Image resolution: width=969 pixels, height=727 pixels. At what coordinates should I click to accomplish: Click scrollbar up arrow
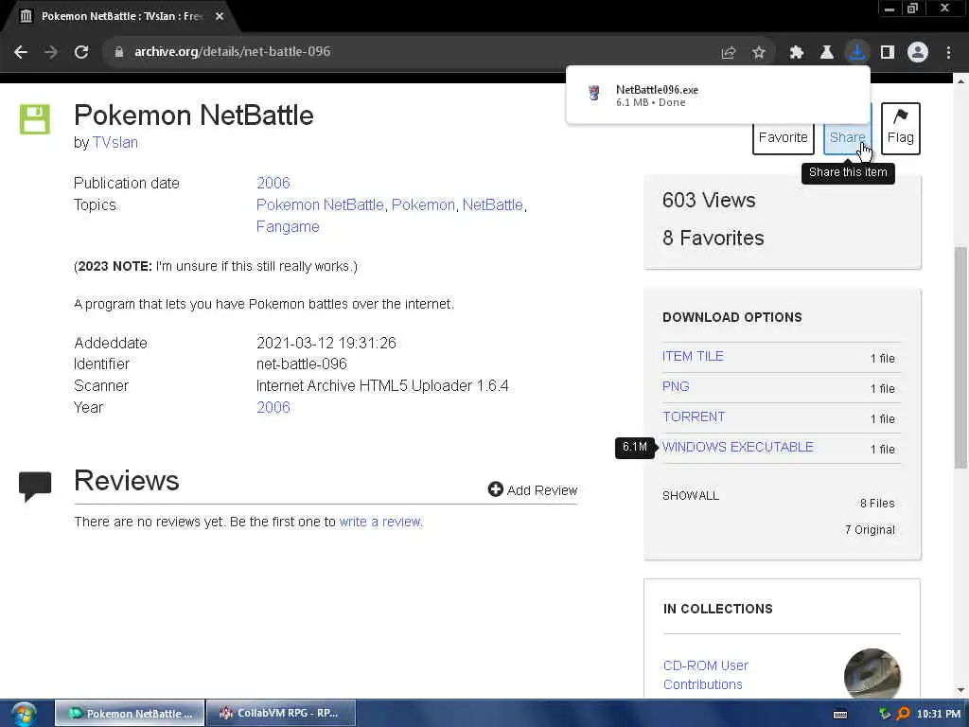(x=960, y=81)
